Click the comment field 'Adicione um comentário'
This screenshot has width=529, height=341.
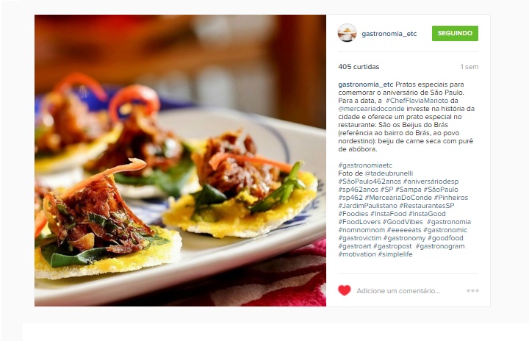click(x=398, y=291)
